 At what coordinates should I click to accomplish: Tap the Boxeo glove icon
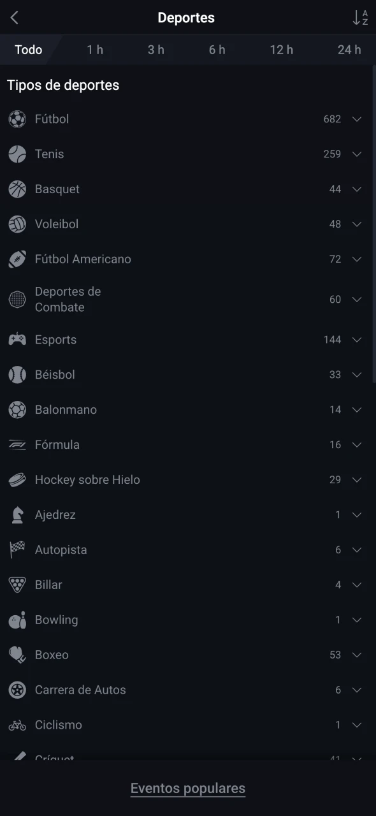pos(17,655)
